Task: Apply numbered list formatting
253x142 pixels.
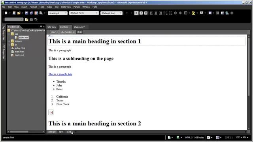Action: 166,13
